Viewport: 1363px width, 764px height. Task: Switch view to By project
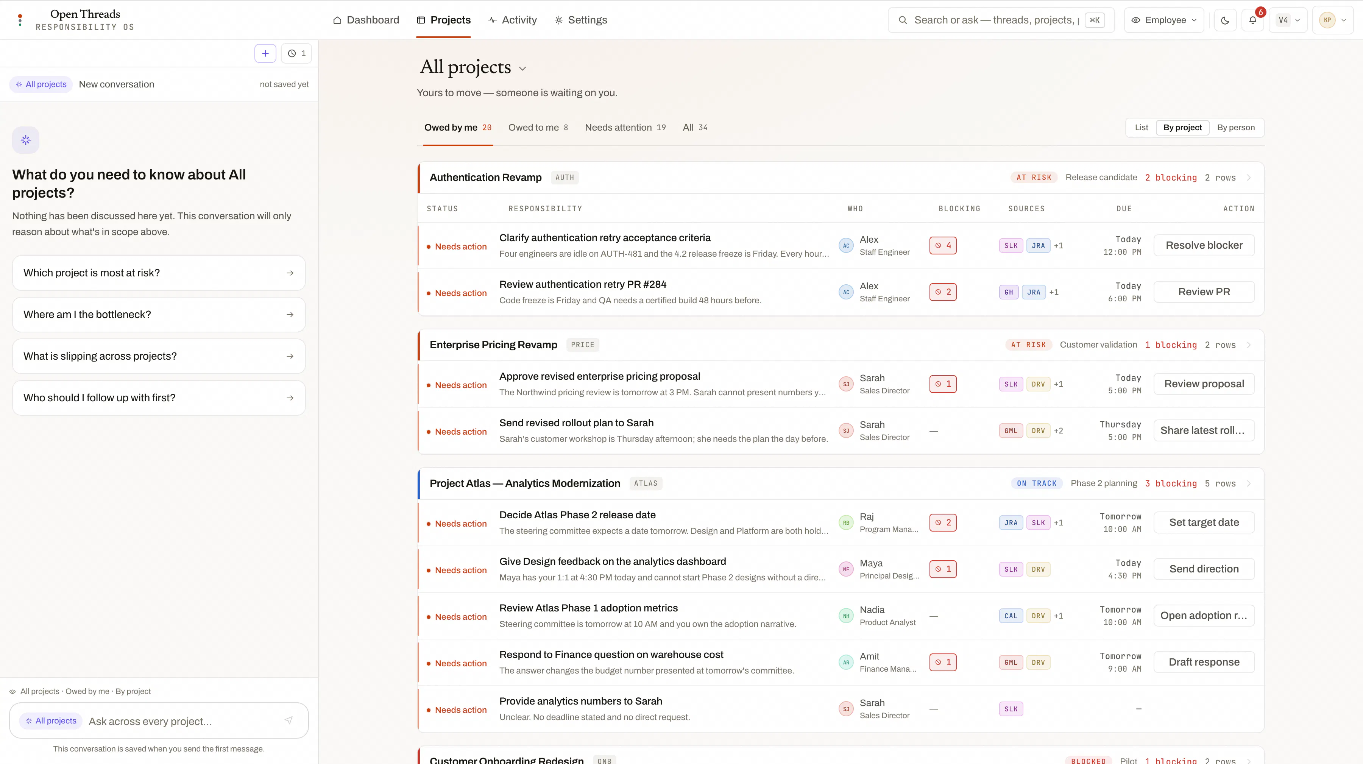1182,128
